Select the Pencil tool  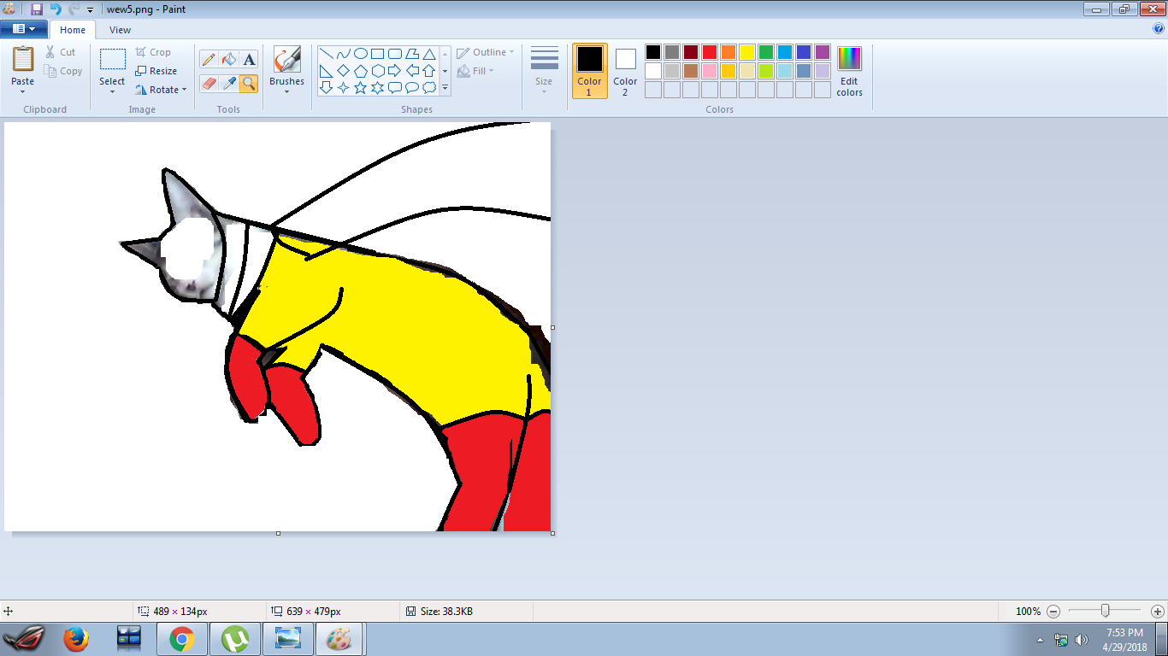pos(209,59)
